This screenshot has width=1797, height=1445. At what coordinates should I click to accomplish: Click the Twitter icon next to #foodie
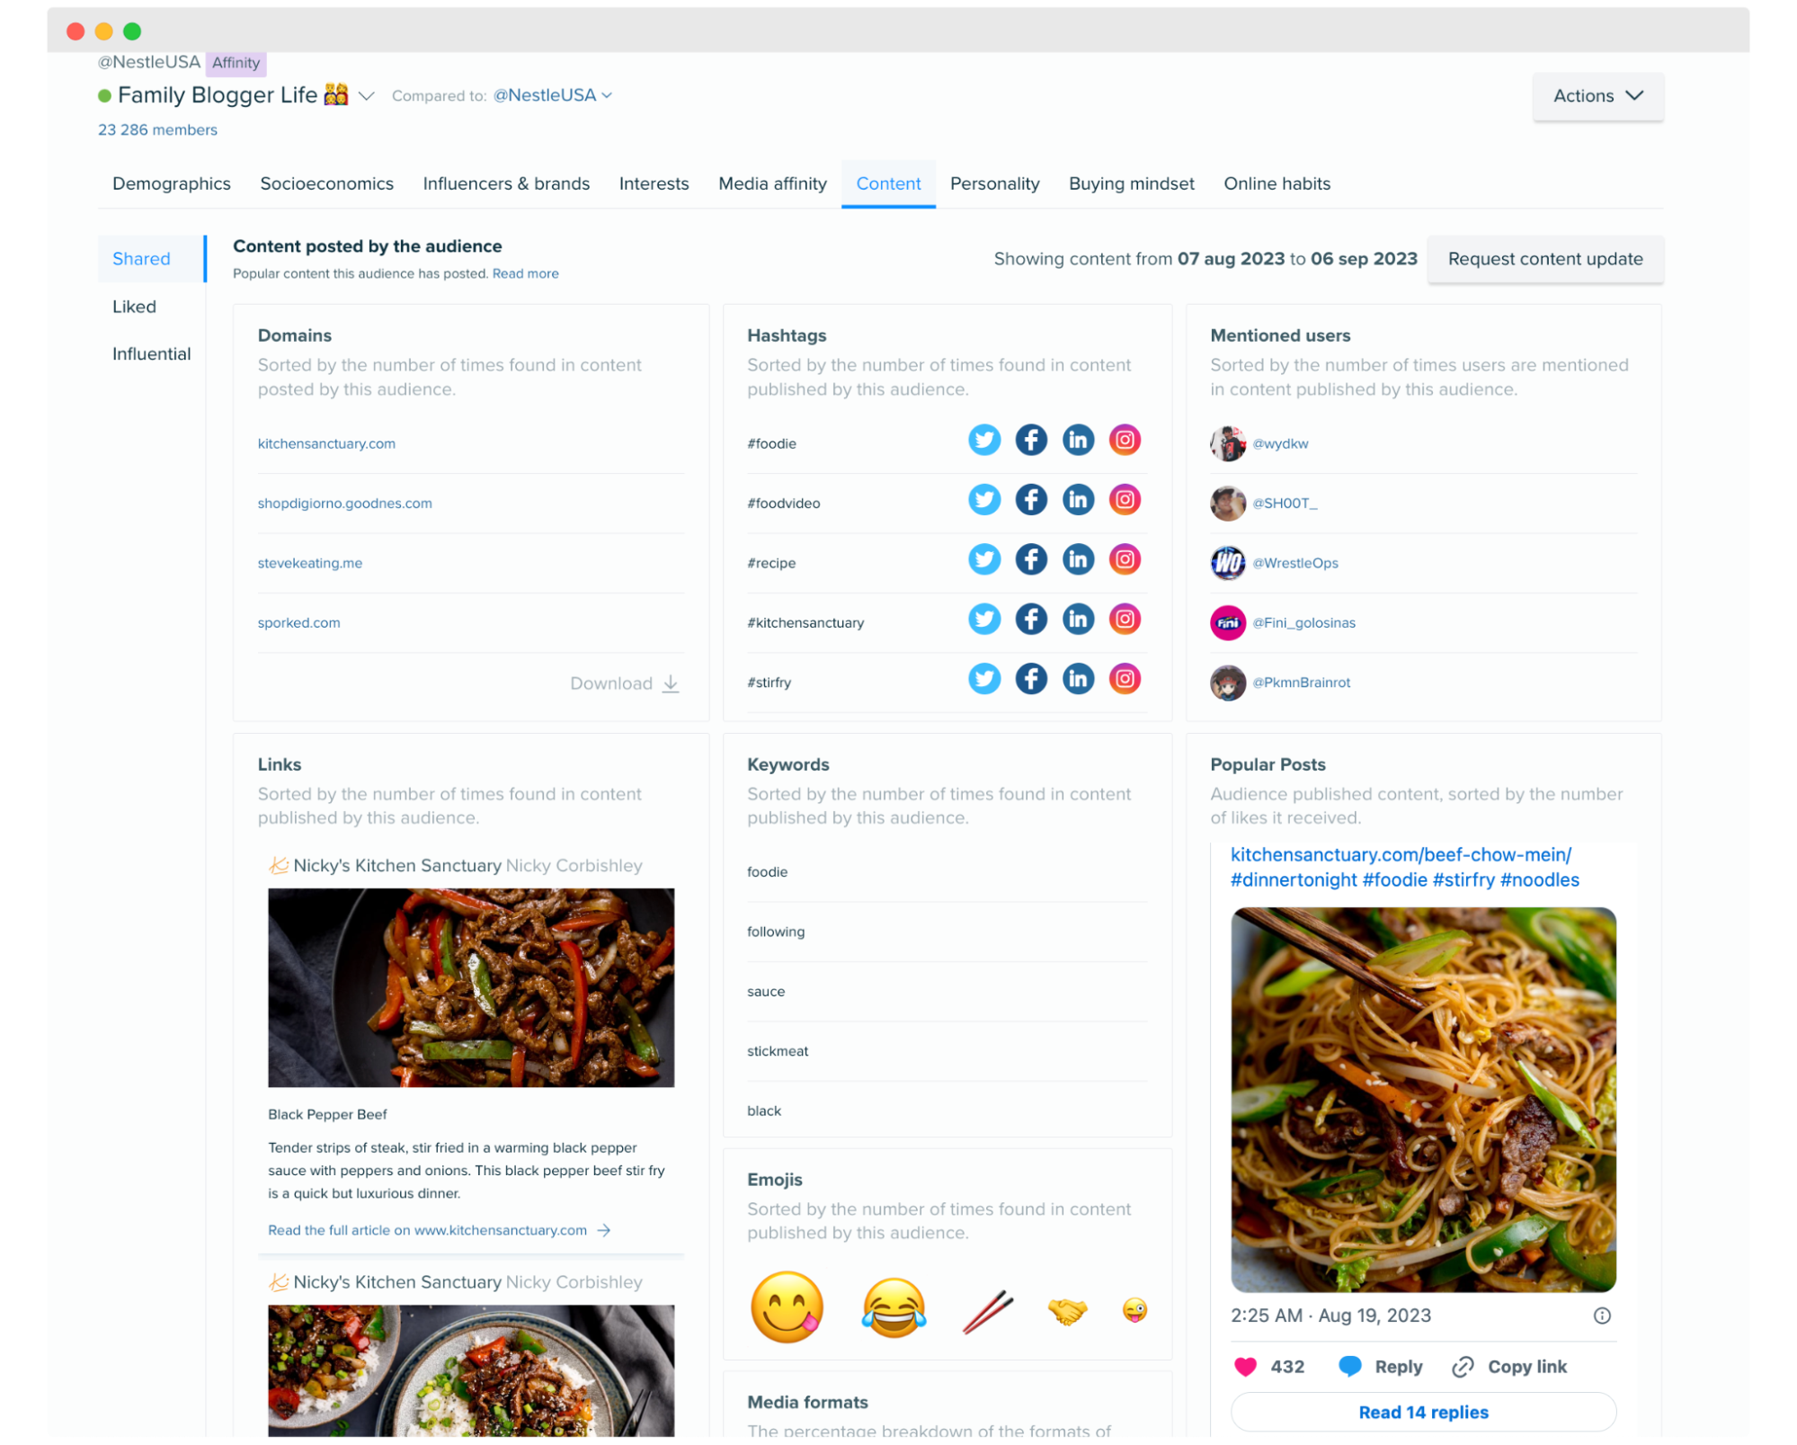(x=983, y=442)
